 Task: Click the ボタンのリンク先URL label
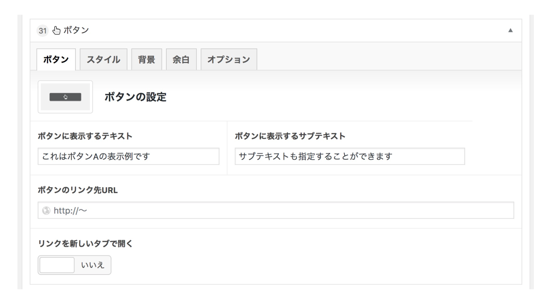pos(77,190)
